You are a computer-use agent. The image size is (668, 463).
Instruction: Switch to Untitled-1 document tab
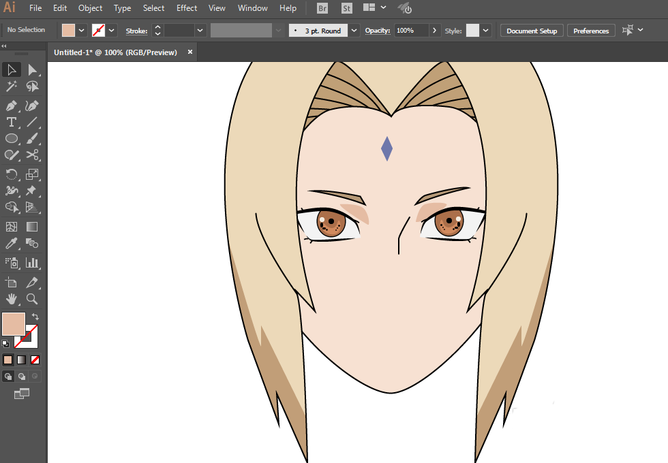pyautogui.click(x=115, y=52)
